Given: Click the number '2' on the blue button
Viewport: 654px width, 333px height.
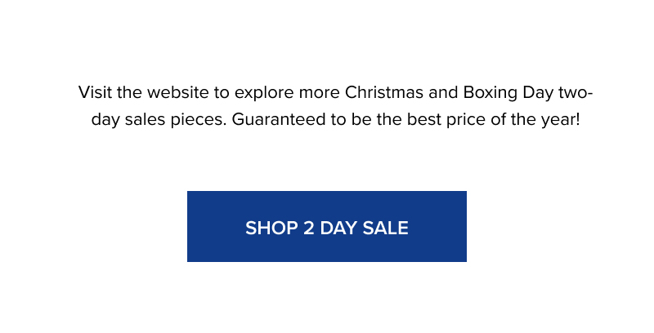Looking at the screenshot, I should 309,228.
